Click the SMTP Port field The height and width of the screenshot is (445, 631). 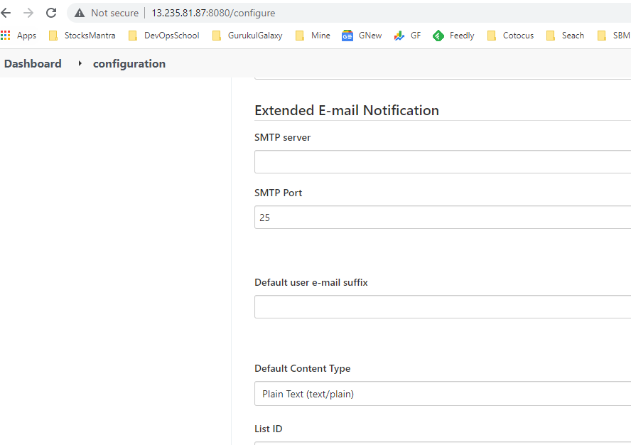pyautogui.click(x=442, y=218)
